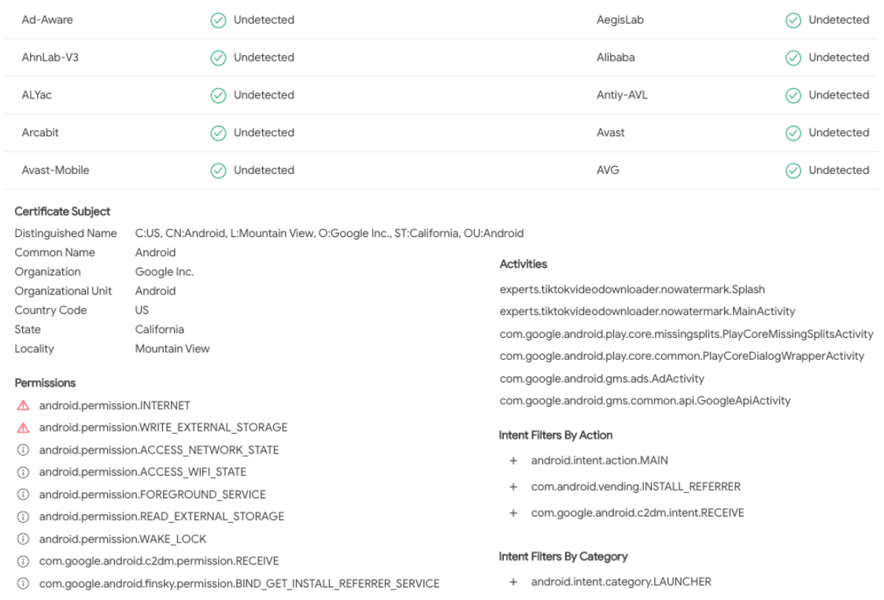Expand the c2dm.intent.RECEIVE intent filter
This screenshot has height=600, width=884.
click(x=513, y=513)
